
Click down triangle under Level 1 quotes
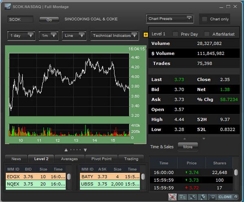[204, 139]
